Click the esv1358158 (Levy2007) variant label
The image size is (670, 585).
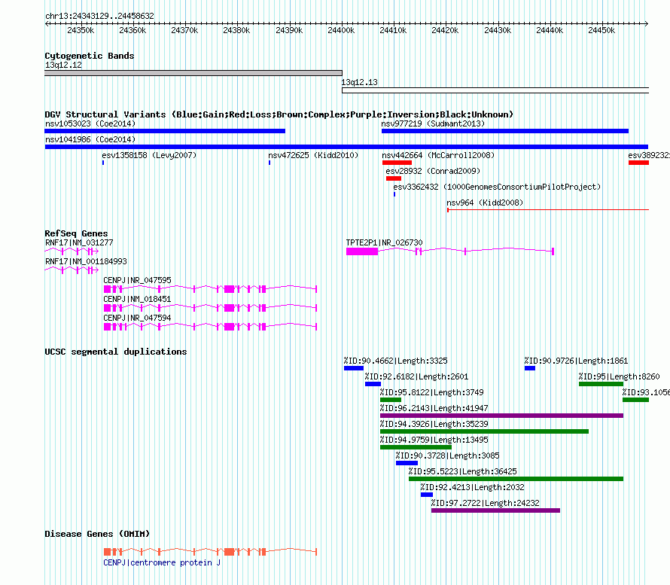(x=149, y=155)
